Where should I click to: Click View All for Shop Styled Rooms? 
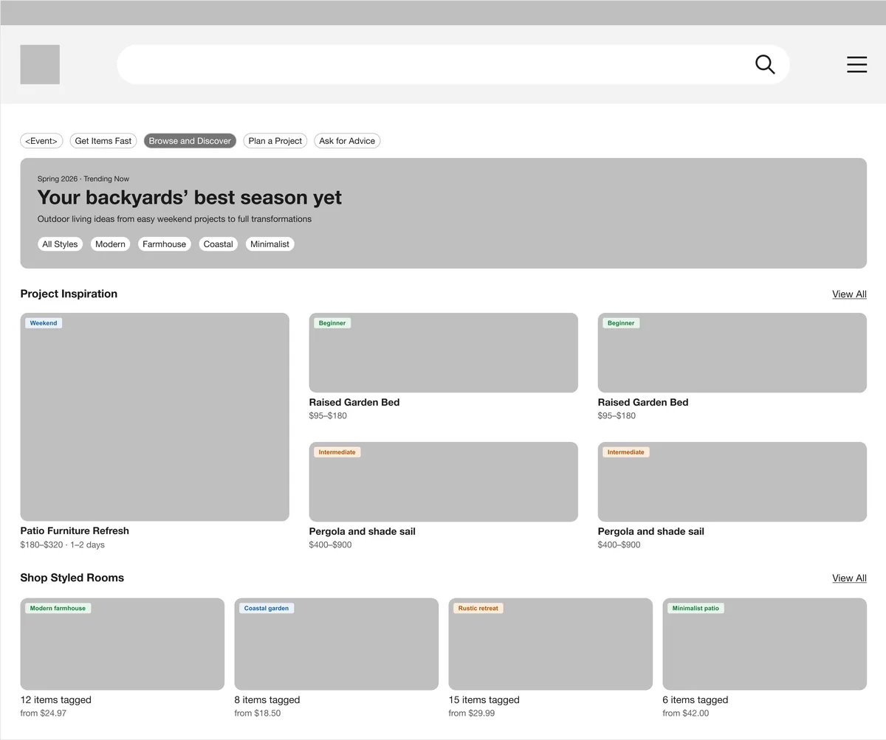click(849, 578)
